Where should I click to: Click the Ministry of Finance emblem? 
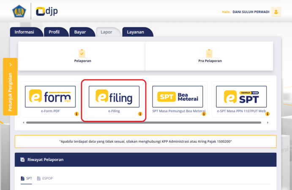pos(20,11)
